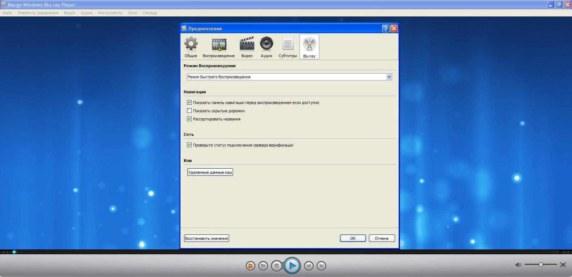This screenshot has height=277, width=572.
Task: Open the Общие preferences section
Action: [x=191, y=47]
